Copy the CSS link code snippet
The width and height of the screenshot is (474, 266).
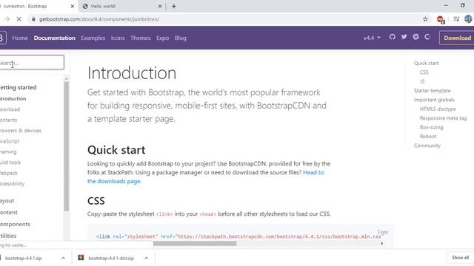(x=383, y=232)
